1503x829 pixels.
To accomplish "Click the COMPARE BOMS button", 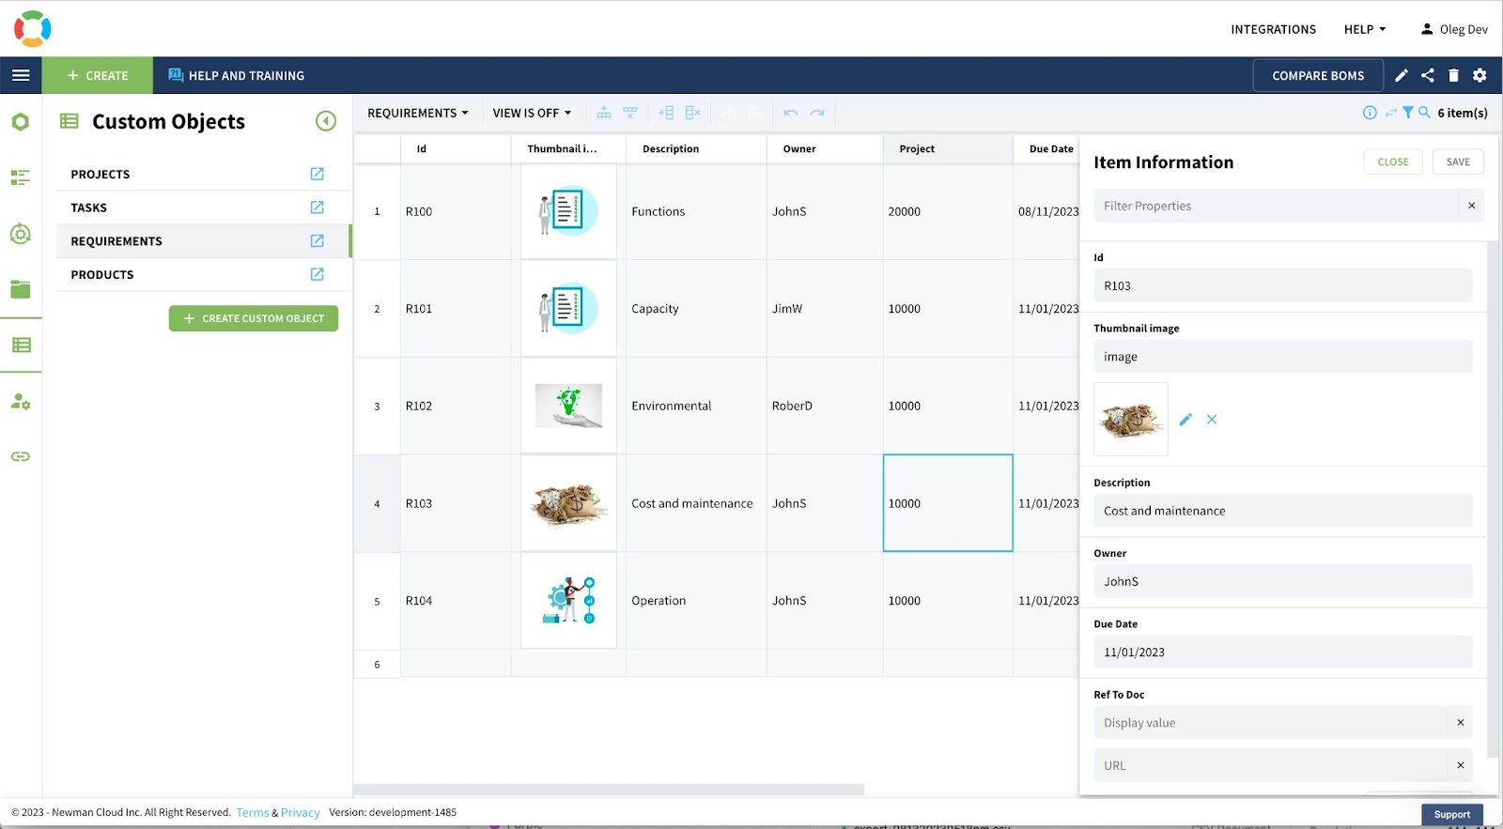I will click(1318, 75).
